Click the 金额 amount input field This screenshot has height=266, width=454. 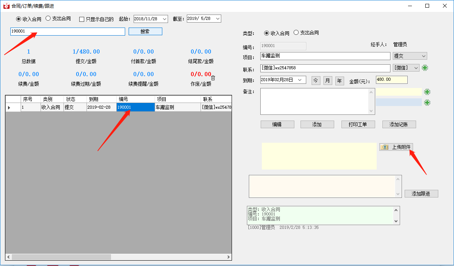pyautogui.click(x=391, y=80)
